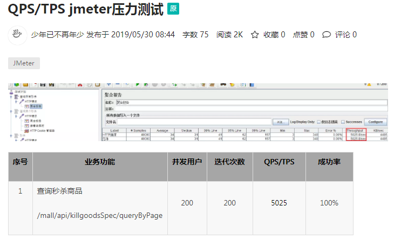Select the 测试计划 root tree node
Screen dimensions: 394x239
click(21, 92)
